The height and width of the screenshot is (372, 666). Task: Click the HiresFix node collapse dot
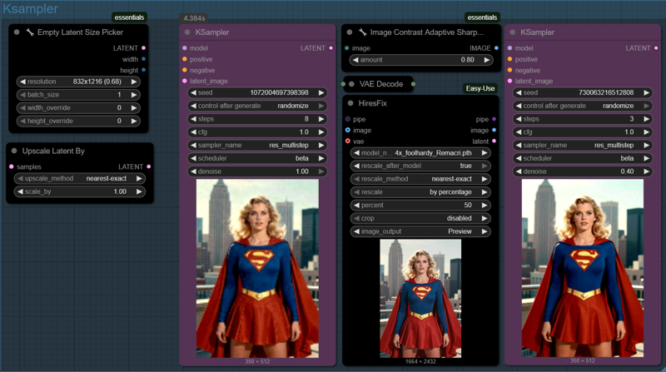point(350,104)
